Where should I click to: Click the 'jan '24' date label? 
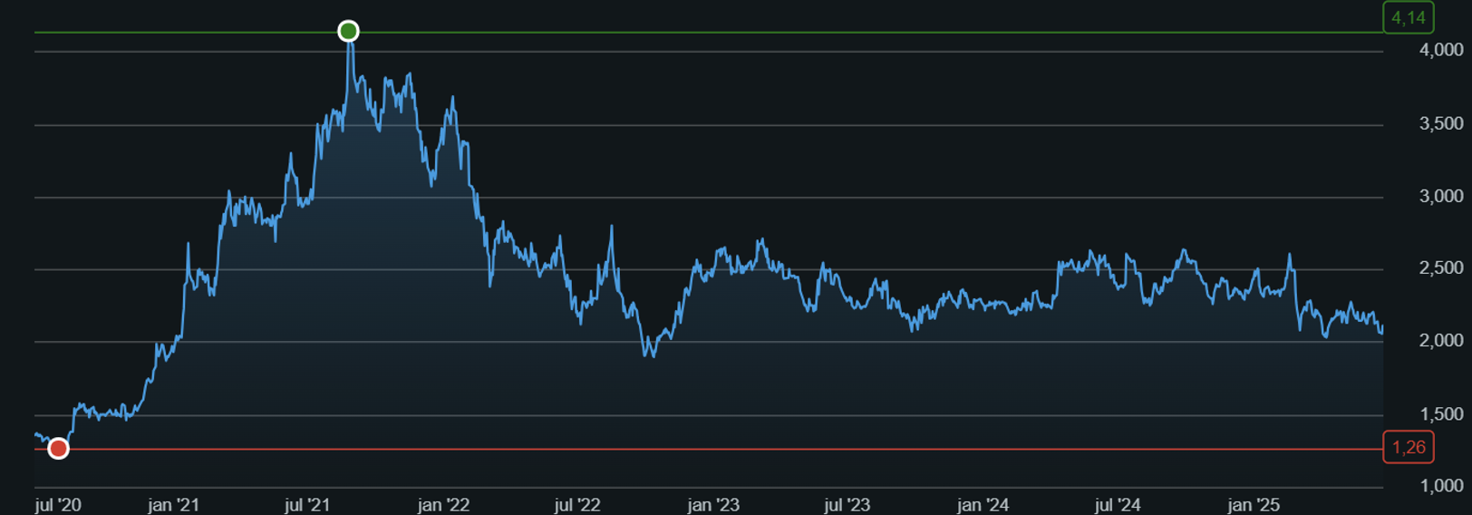click(983, 504)
